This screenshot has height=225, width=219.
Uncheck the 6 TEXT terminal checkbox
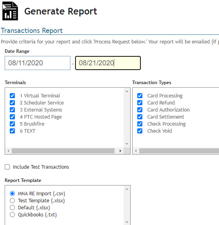pyautogui.click(x=13, y=131)
